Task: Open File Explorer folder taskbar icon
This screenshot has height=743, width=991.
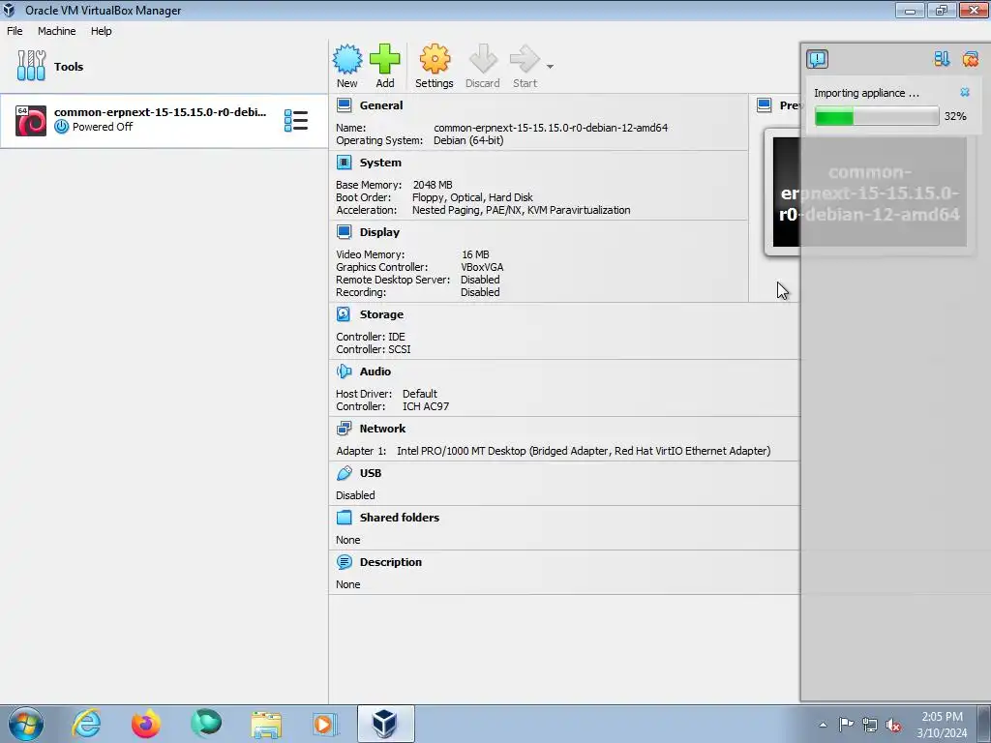Action: coord(266,724)
